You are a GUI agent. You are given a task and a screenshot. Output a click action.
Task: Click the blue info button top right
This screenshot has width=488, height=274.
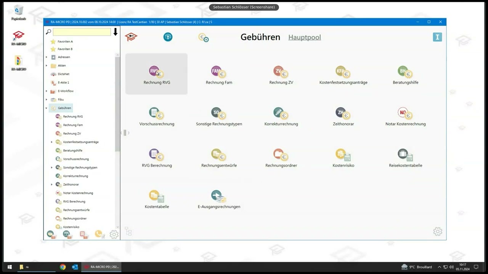[437, 37]
